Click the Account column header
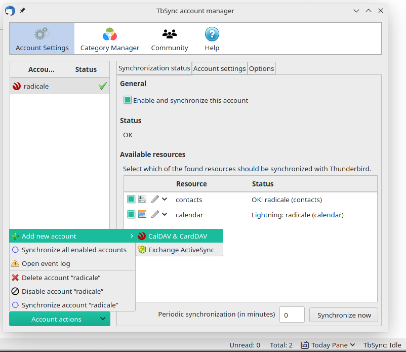Image resolution: width=406 pixels, height=352 pixels. click(42, 69)
